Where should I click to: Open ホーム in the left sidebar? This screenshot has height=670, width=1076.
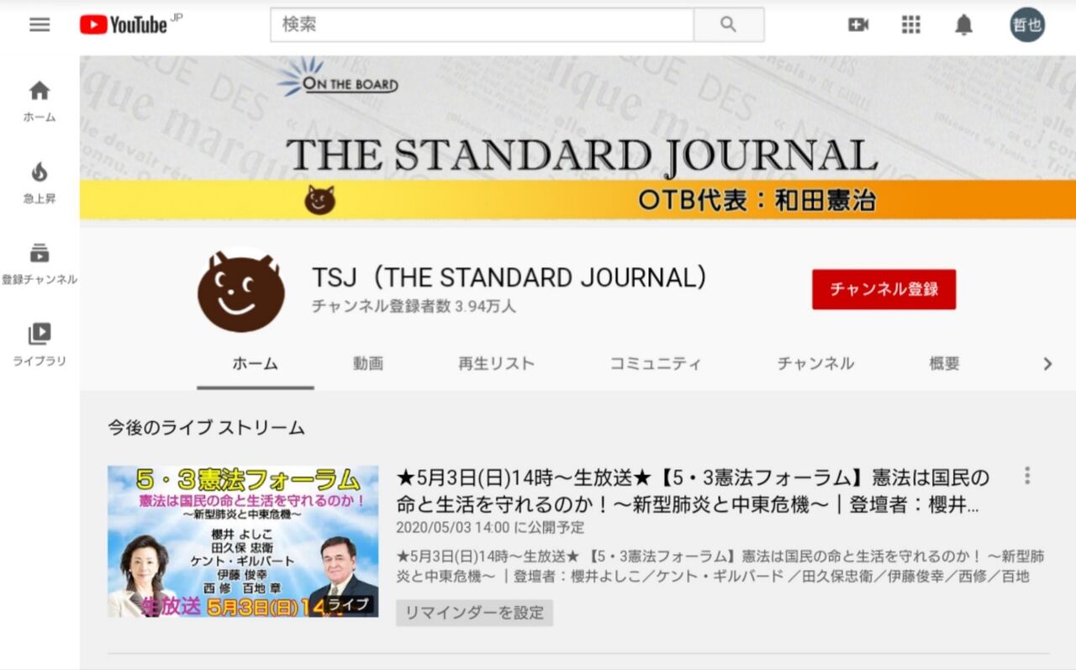coord(40,101)
